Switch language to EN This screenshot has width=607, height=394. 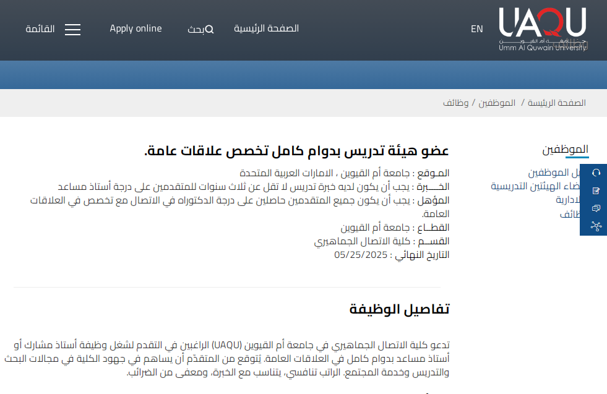[x=476, y=29]
